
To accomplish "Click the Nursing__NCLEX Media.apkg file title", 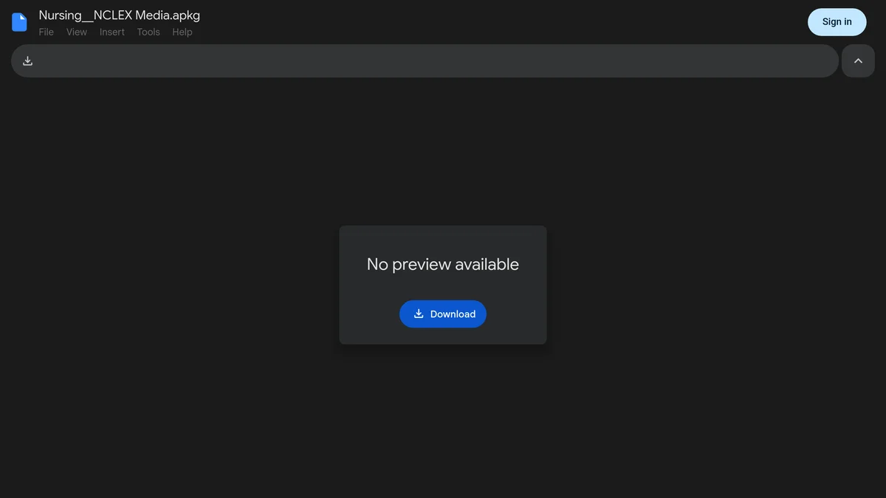I will [x=120, y=15].
